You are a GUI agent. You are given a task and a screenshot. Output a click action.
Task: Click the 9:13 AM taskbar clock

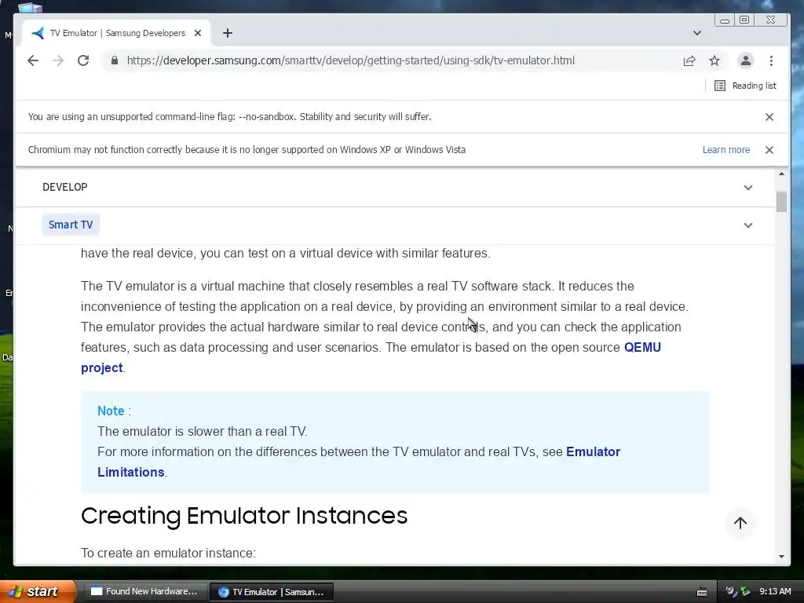[x=775, y=592]
